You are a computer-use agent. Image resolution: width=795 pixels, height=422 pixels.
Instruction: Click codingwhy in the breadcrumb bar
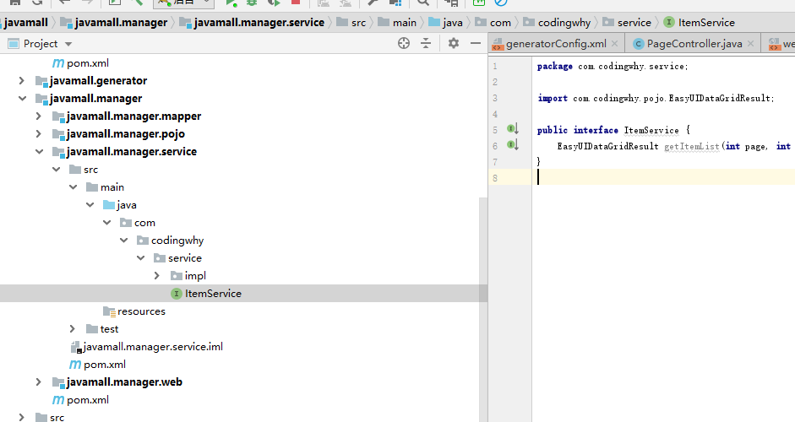(x=564, y=22)
